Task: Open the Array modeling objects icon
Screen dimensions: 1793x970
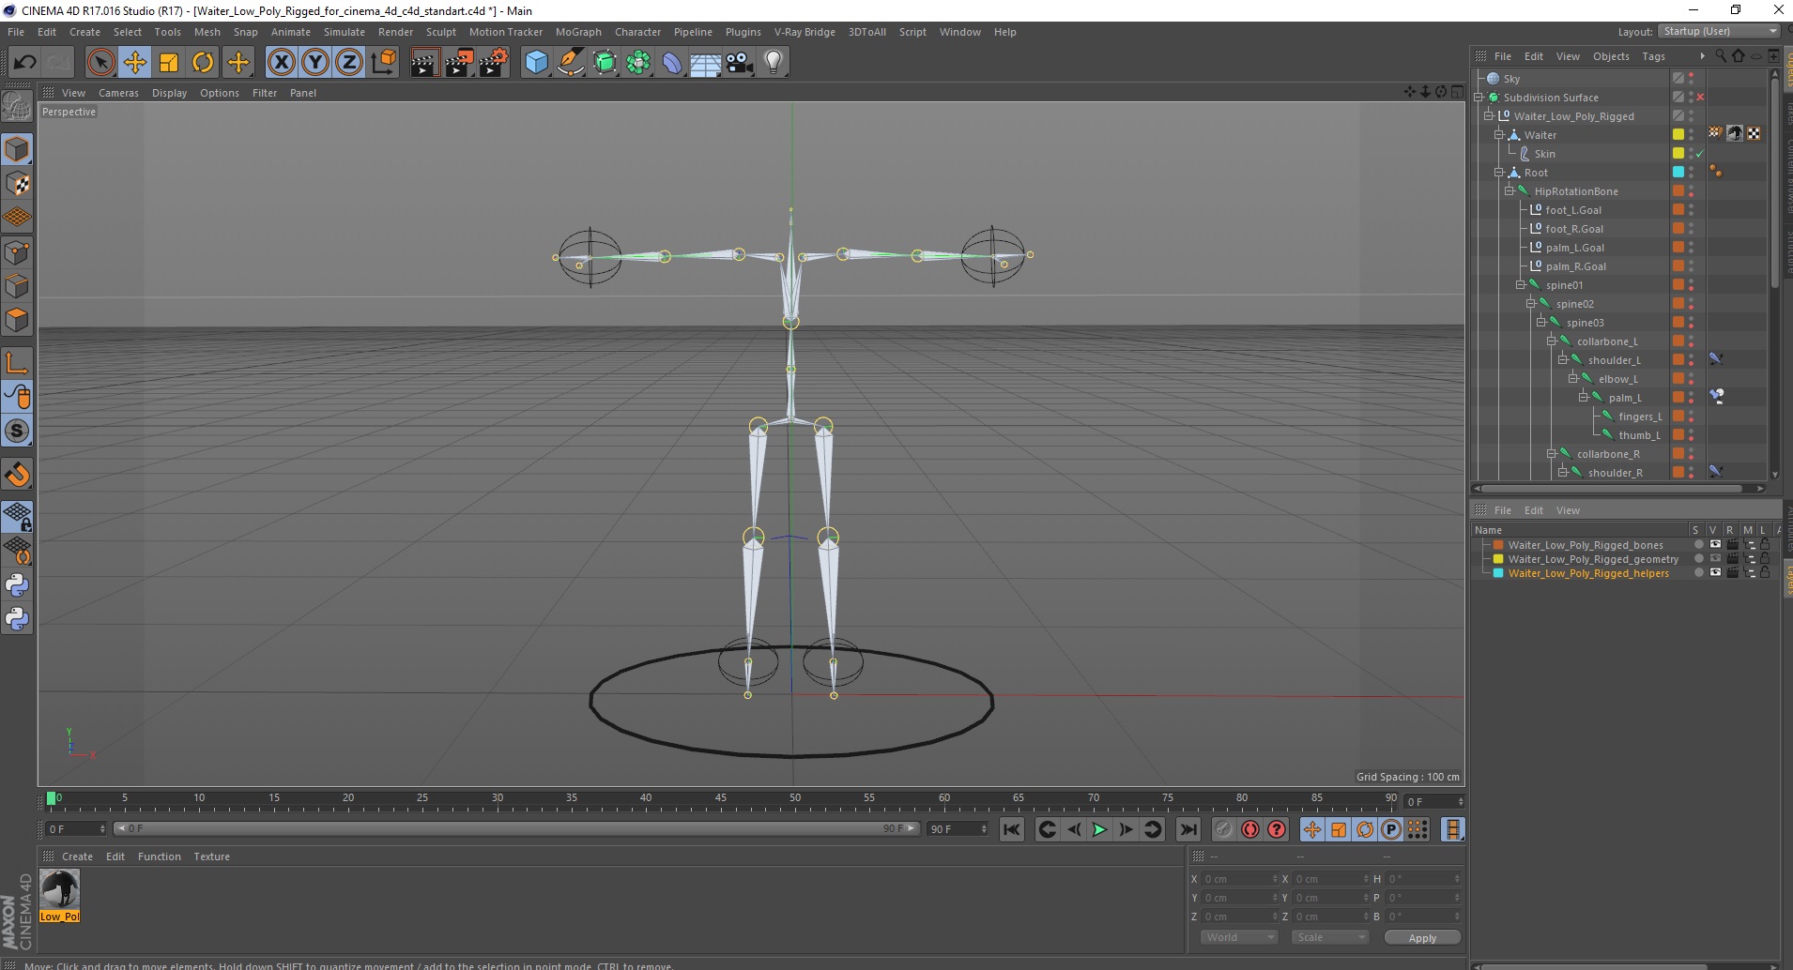Action: (639, 63)
